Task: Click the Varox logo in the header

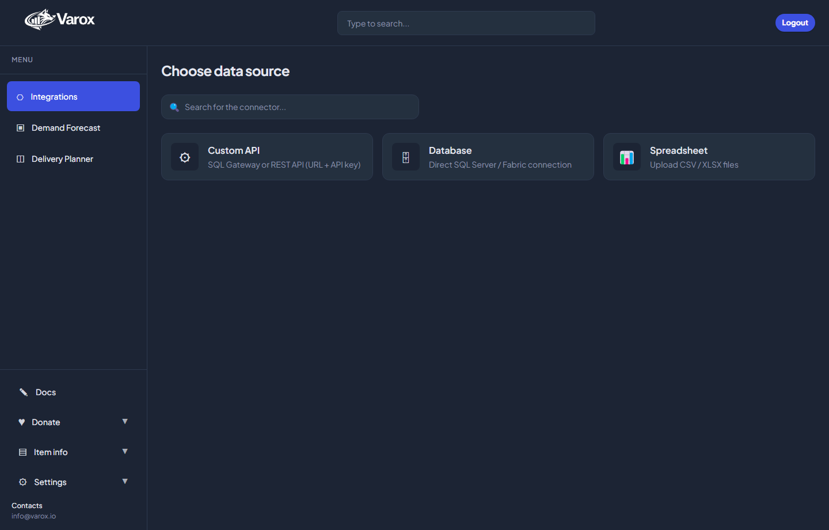Action: click(x=59, y=19)
